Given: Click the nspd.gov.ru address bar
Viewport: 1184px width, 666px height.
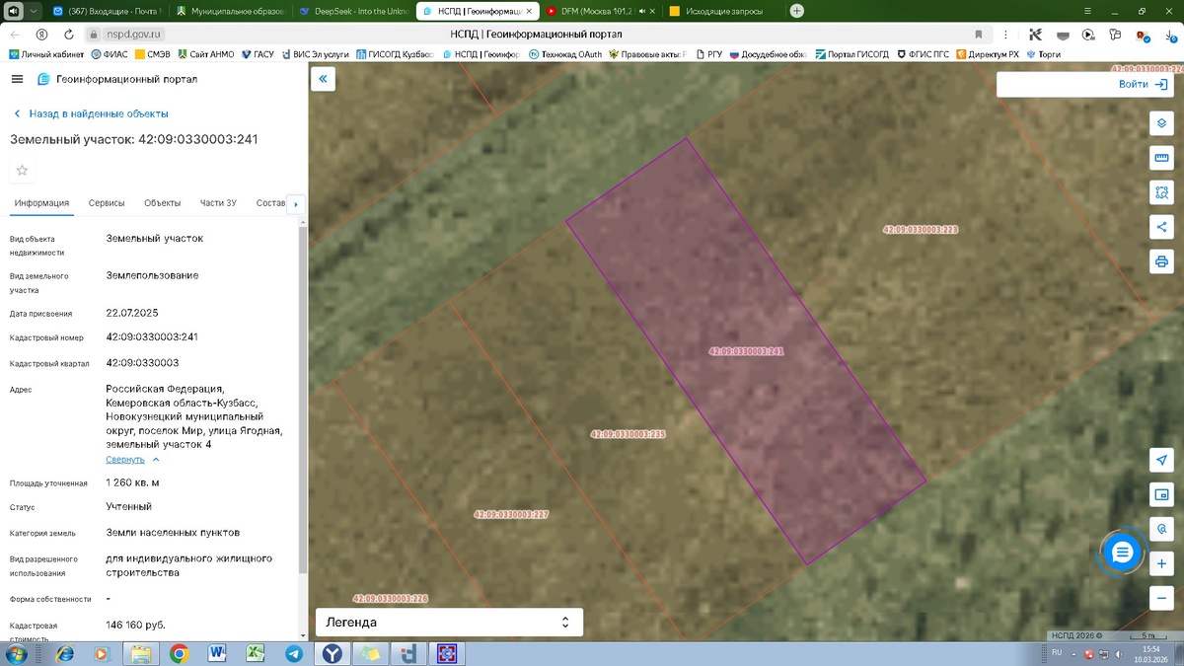Looking at the screenshot, I should [133, 34].
